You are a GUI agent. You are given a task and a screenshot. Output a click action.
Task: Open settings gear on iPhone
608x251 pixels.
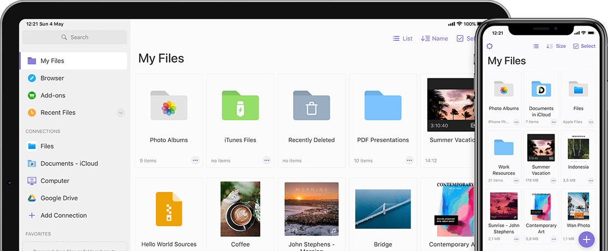[490, 46]
